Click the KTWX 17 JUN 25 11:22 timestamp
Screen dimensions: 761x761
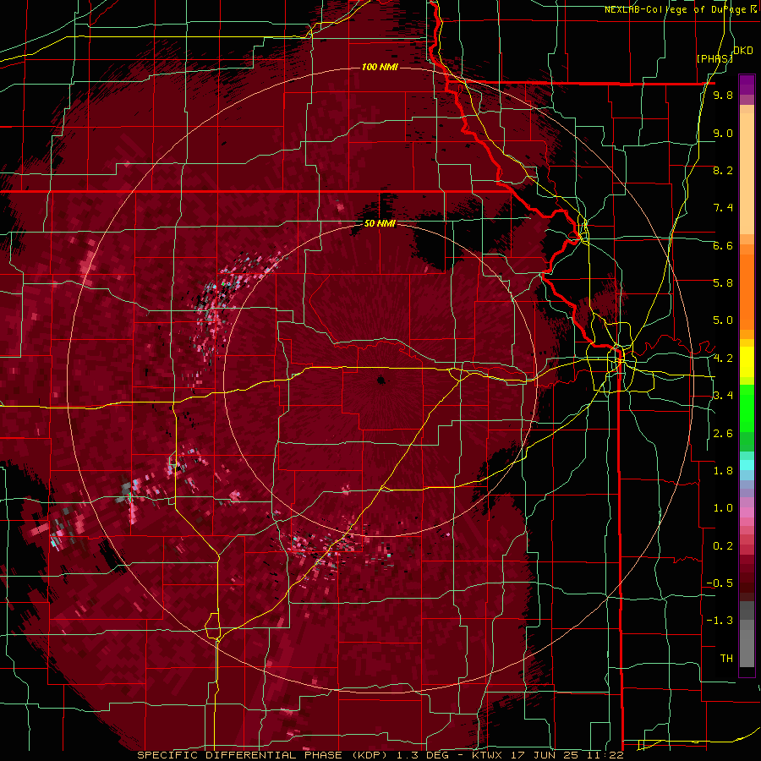tap(547, 755)
